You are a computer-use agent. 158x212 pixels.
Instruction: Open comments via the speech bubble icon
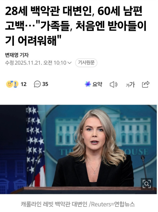click(x=37, y=84)
